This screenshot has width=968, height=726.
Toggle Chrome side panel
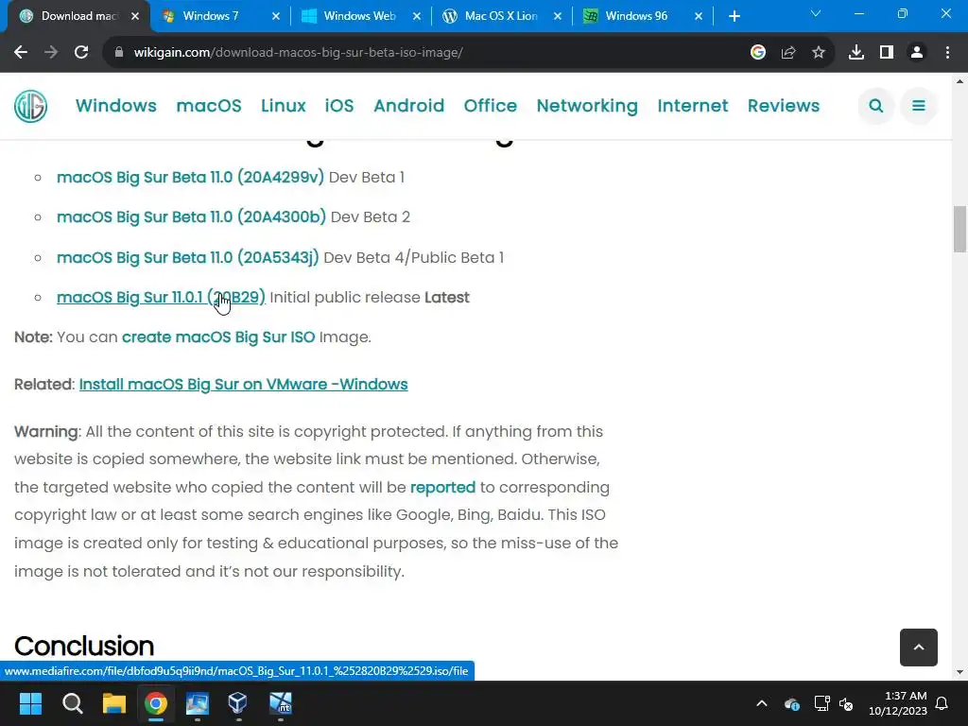click(887, 53)
